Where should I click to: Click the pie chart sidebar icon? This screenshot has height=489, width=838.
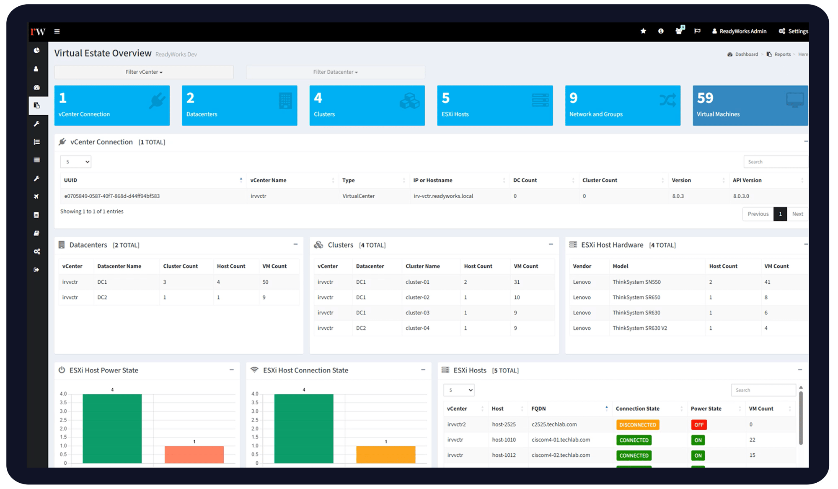pyautogui.click(x=37, y=50)
